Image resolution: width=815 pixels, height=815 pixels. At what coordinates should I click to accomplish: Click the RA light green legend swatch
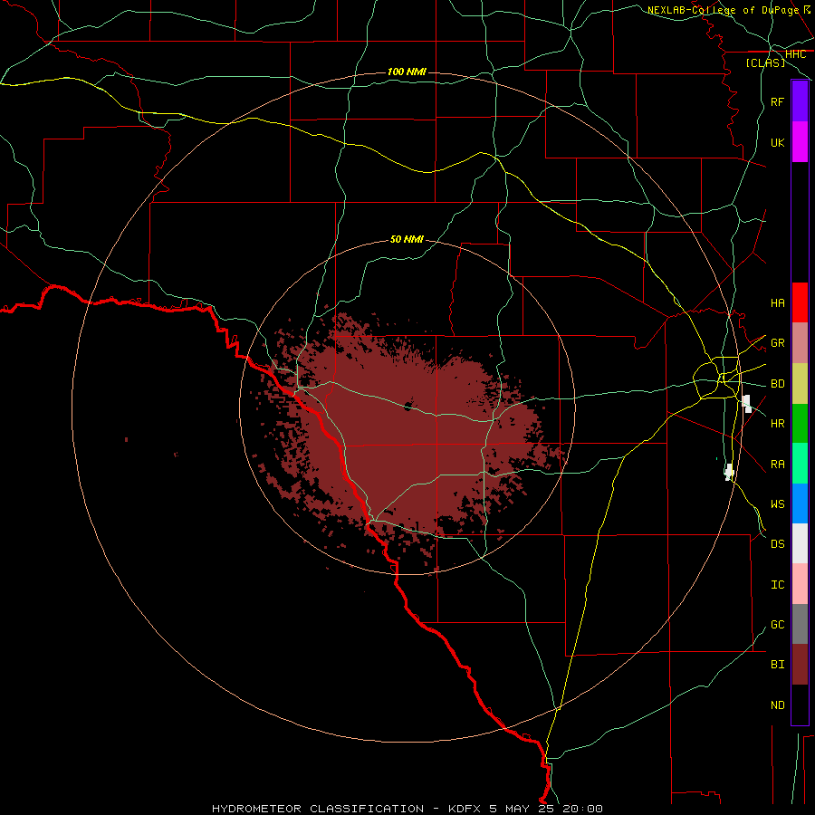coord(800,464)
